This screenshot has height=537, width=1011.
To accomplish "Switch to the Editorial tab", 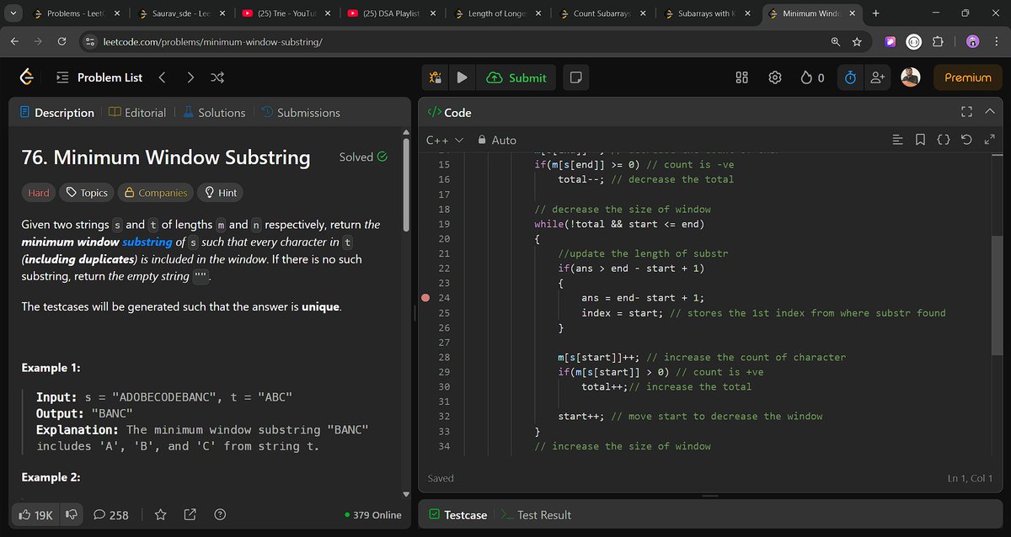I will pos(138,112).
